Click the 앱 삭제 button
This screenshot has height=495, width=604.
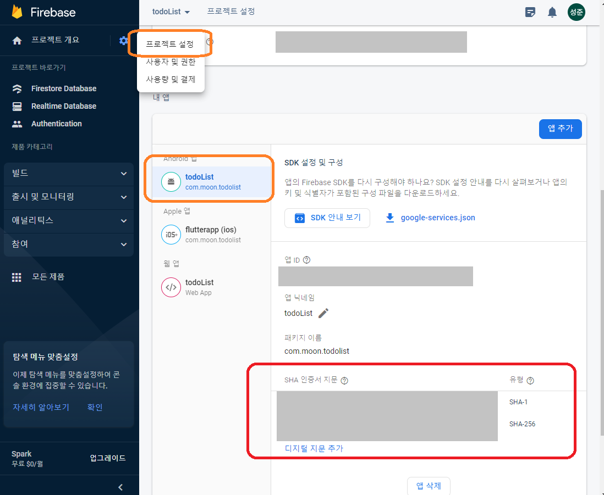click(429, 486)
